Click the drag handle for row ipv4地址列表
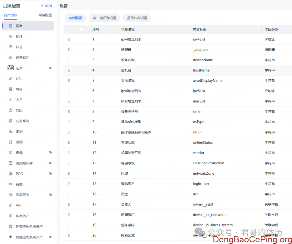 coord(69,39)
